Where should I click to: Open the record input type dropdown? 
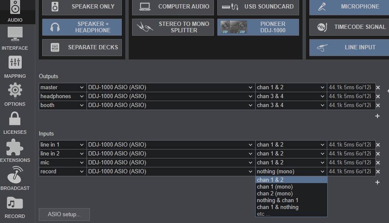coord(63,171)
